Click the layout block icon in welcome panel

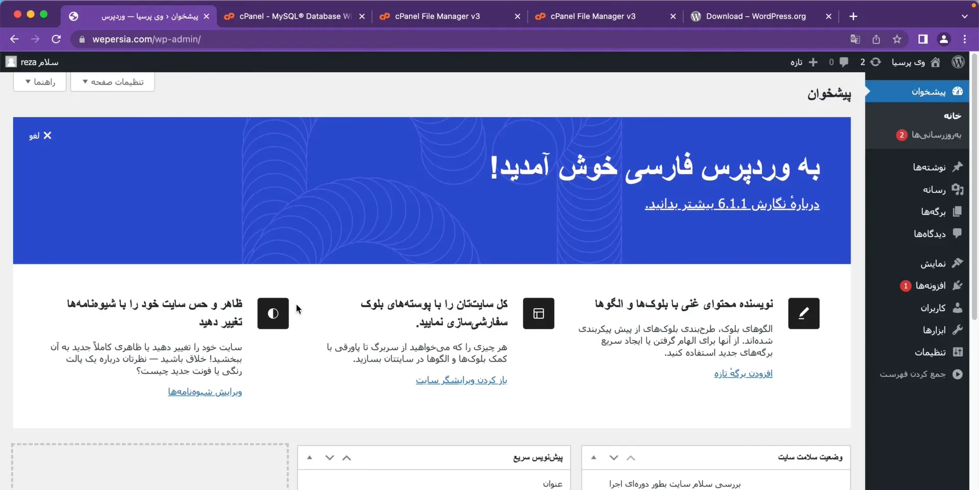pos(538,313)
